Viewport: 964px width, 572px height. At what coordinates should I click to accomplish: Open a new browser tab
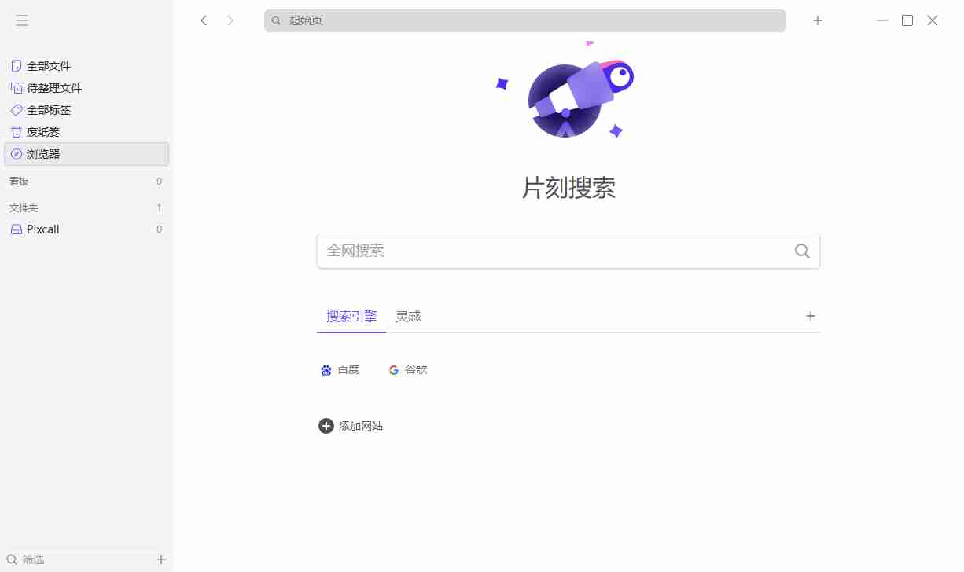(817, 20)
